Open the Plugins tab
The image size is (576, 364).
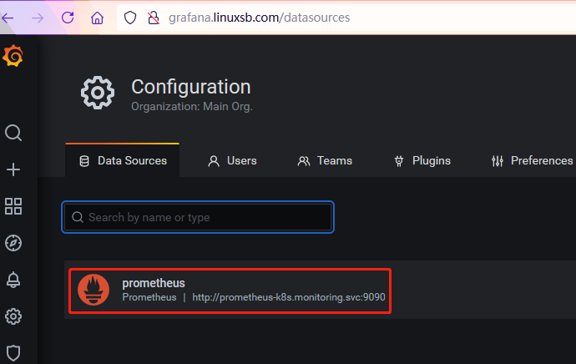[x=422, y=160]
